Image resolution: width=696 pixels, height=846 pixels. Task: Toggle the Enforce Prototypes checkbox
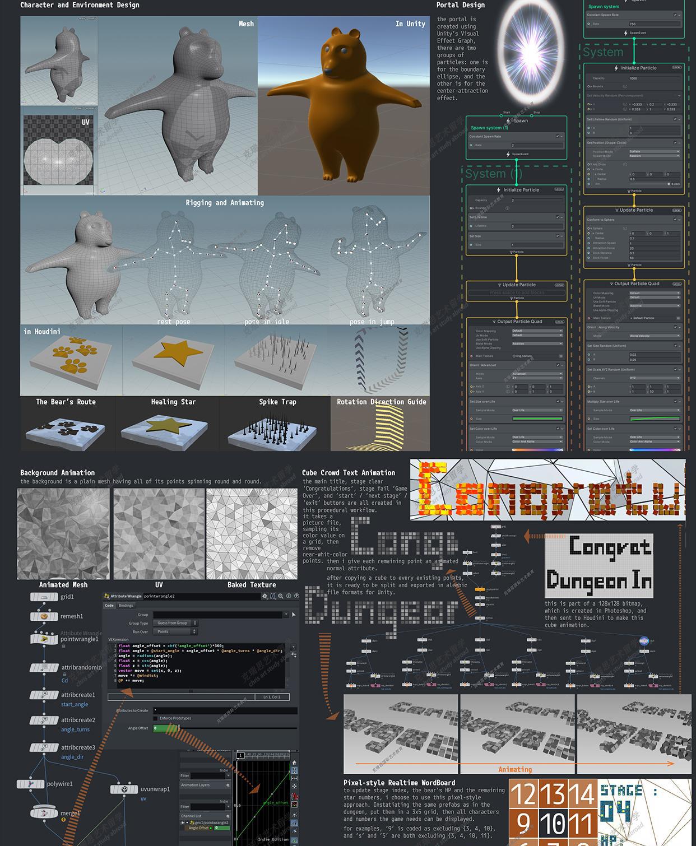click(155, 718)
